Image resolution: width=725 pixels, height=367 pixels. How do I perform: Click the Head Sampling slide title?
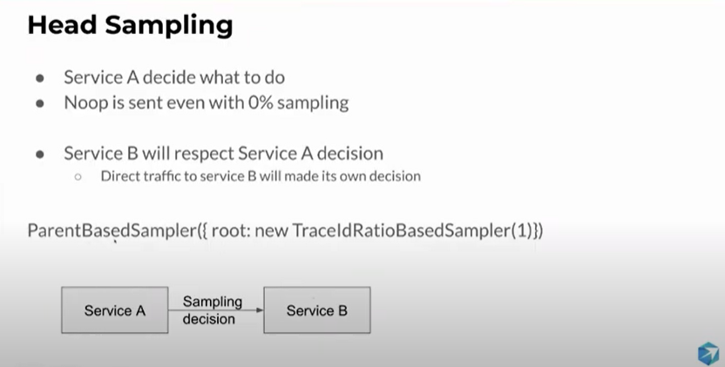130,25
